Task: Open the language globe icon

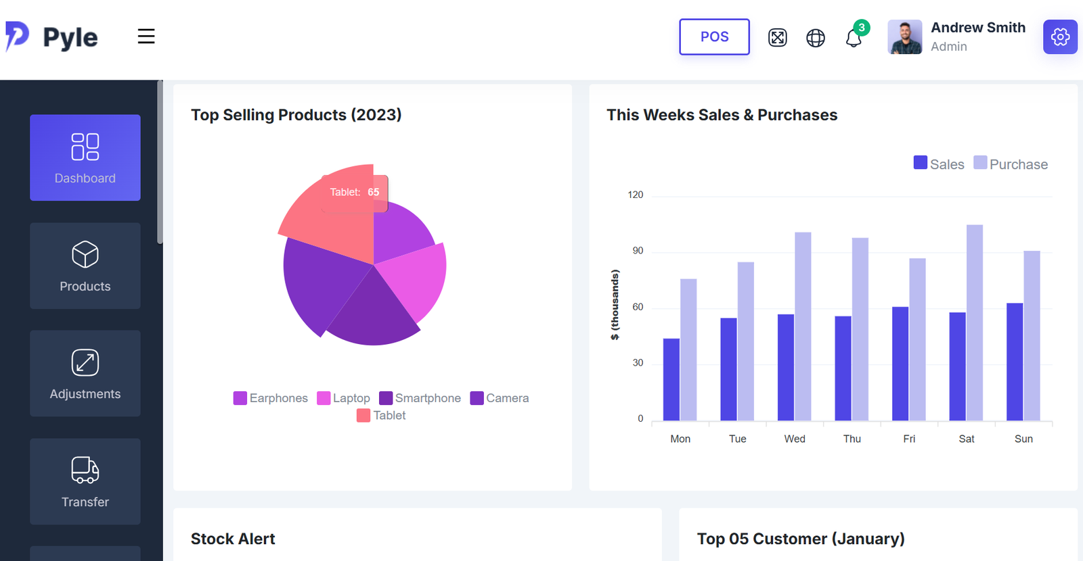Action: tap(816, 38)
